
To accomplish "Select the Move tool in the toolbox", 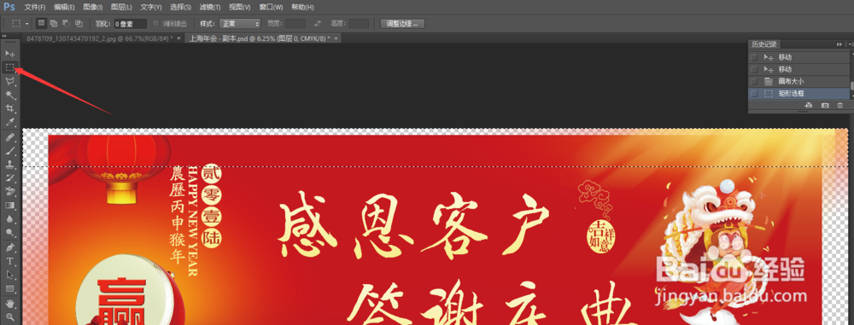I will coord(9,54).
